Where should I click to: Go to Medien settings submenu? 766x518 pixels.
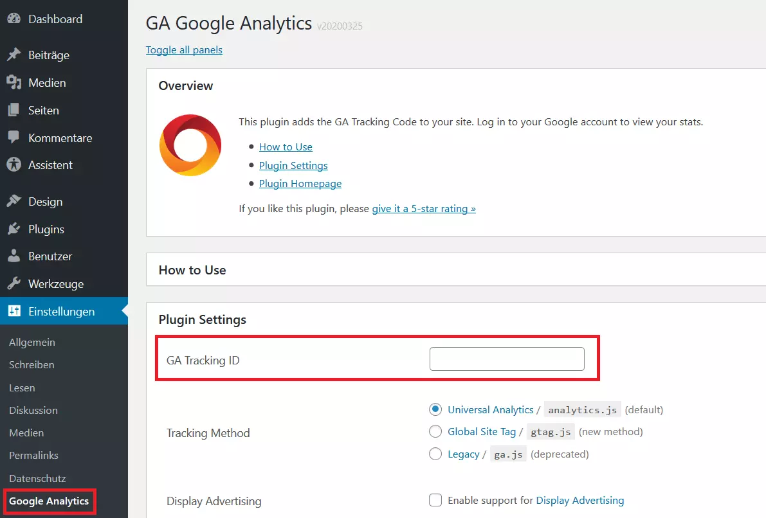tap(26, 433)
